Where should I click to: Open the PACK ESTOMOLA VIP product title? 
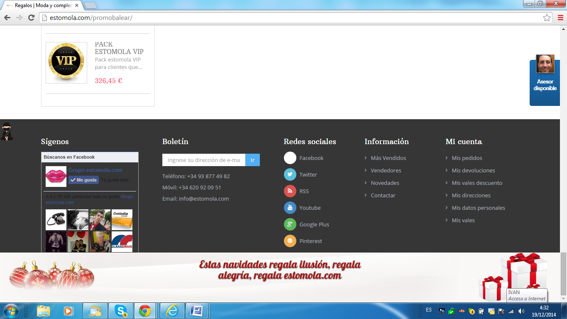(119, 48)
